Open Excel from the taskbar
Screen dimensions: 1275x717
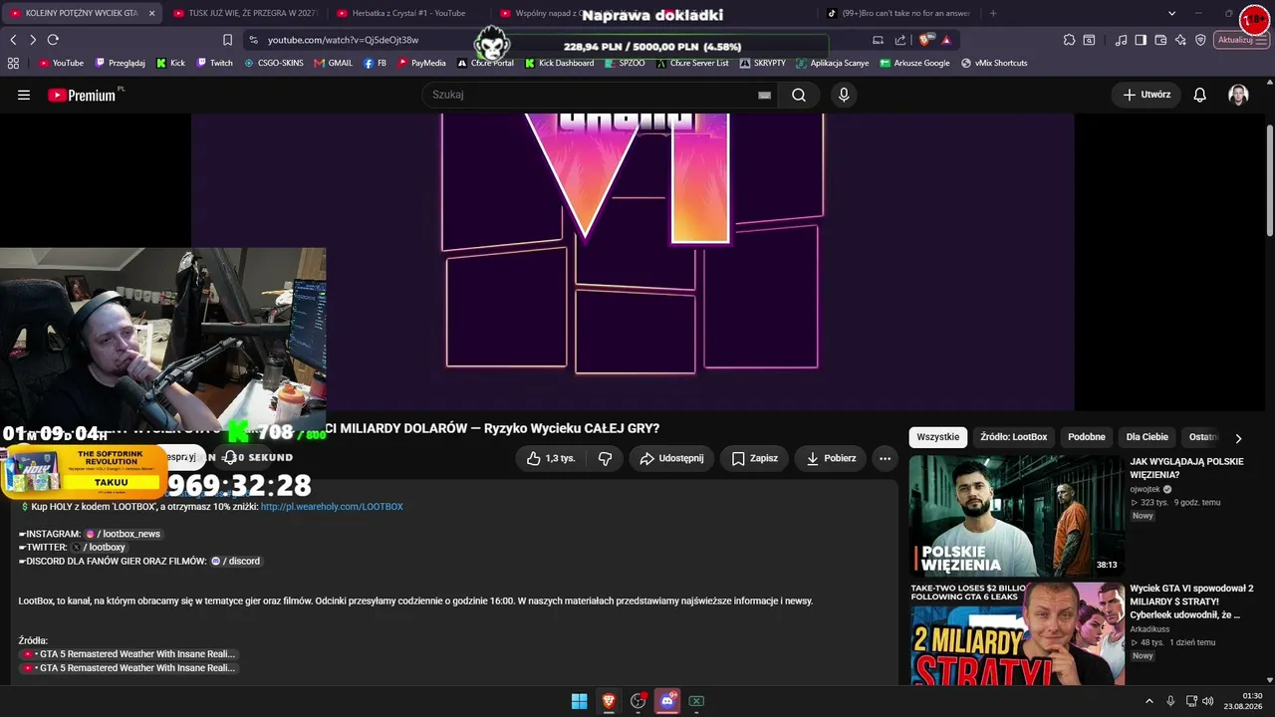[x=697, y=701]
